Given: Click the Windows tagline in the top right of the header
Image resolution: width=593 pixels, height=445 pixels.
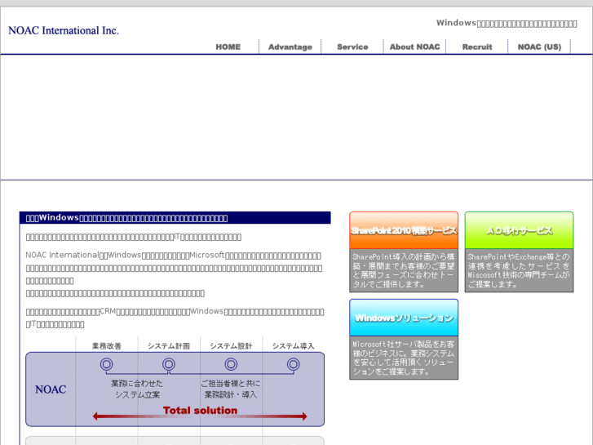Looking at the screenshot, I should coord(507,24).
